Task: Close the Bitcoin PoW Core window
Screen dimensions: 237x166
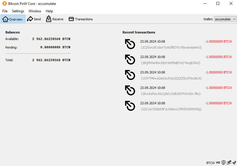Action: [231, 3]
